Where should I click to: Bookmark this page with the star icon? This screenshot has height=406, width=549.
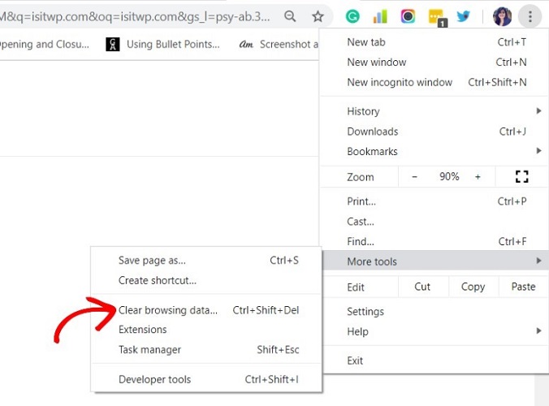pyautogui.click(x=318, y=16)
